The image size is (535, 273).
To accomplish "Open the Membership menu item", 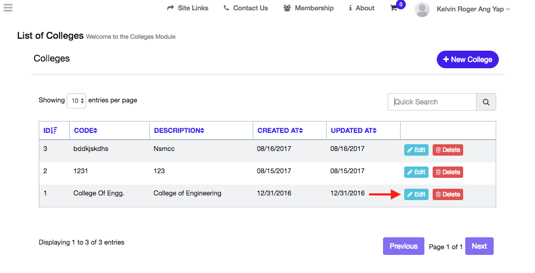I will [x=309, y=8].
